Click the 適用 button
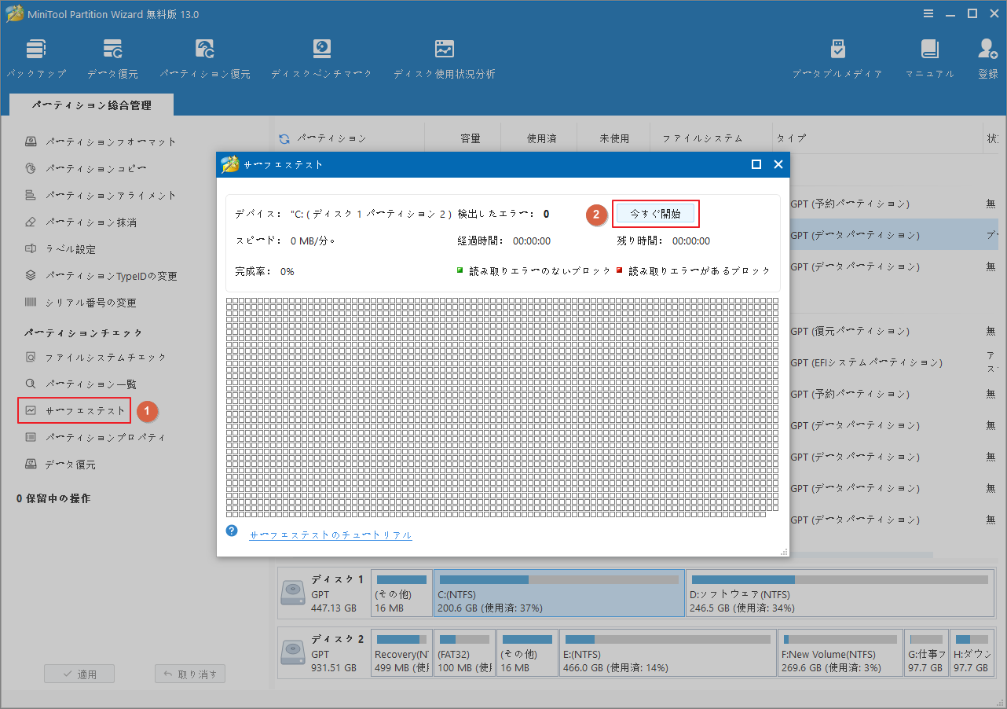 click(79, 674)
